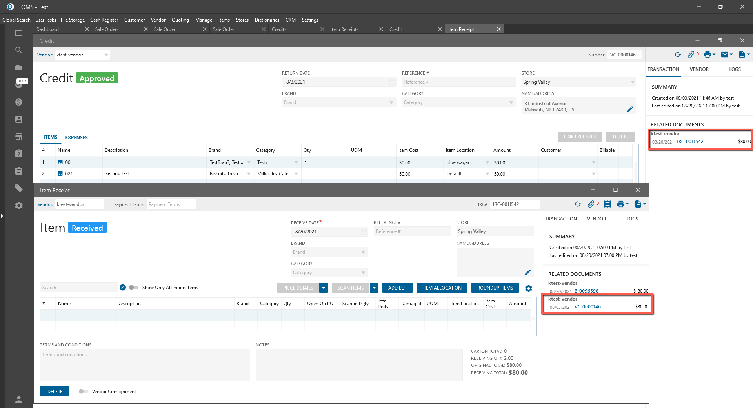Click the refresh icon in Credit toolbar
753x408 pixels.
(677, 55)
